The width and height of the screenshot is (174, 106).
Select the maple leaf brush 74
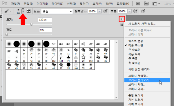pos(68,59)
